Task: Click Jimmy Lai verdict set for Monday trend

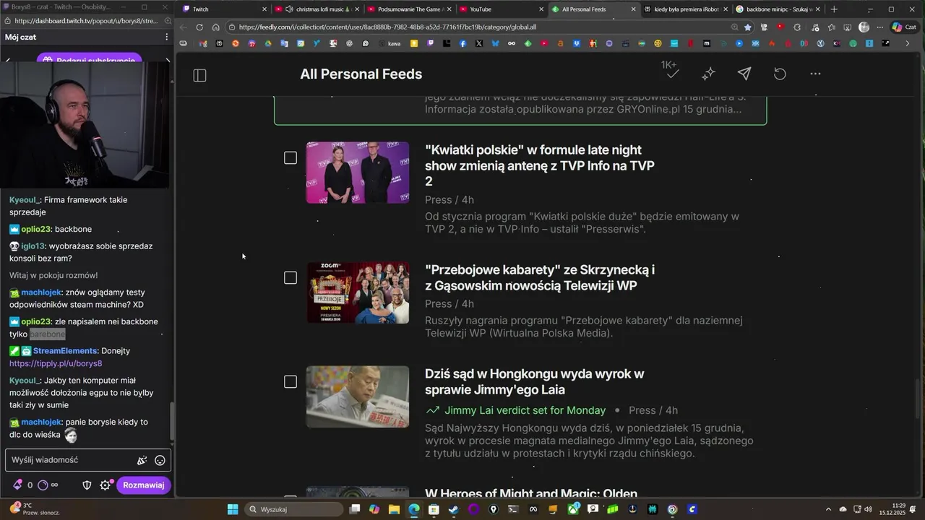Action: pyautogui.click(x=525, y=410)
